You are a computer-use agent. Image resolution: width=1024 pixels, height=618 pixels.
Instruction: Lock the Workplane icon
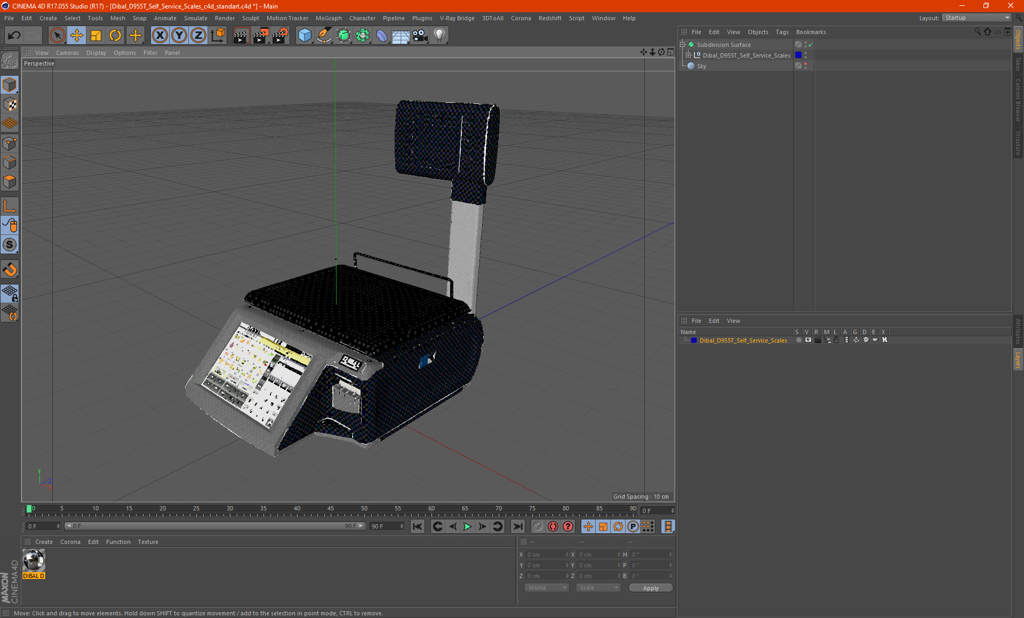[10, 294]
